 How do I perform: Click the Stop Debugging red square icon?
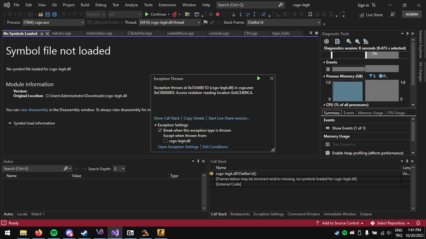pyautogui.click(x=217, y=14)
